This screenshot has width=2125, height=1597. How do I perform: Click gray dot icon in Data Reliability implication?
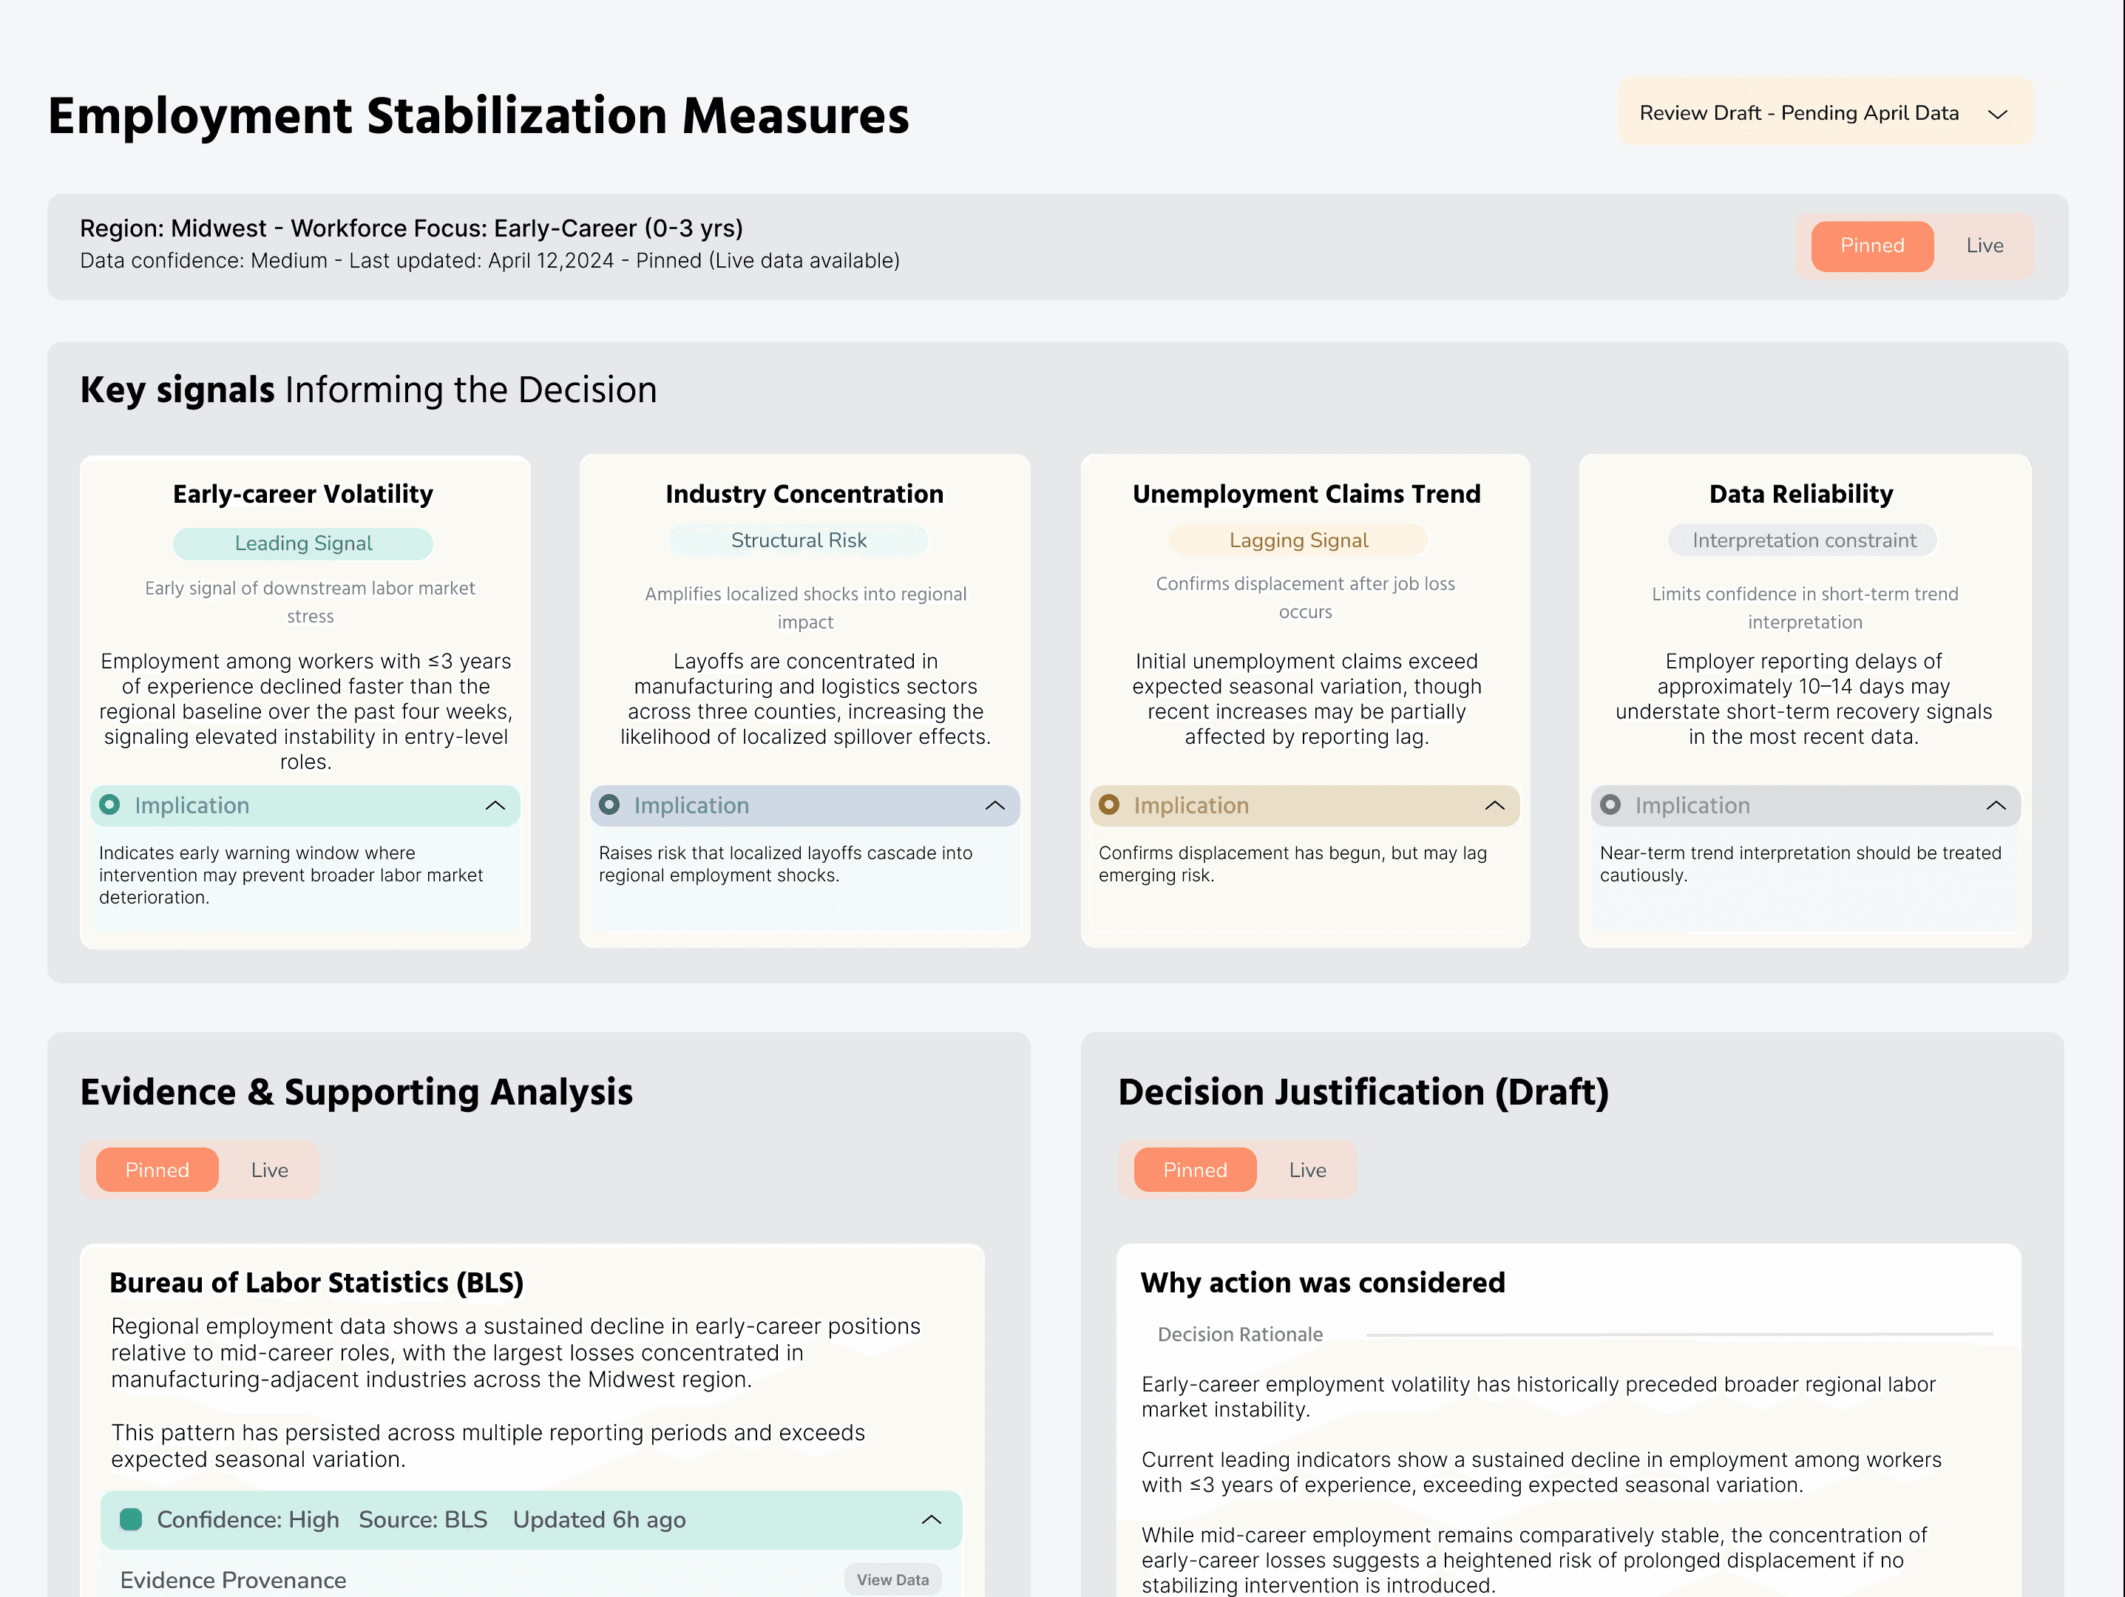click(1610, 805)
